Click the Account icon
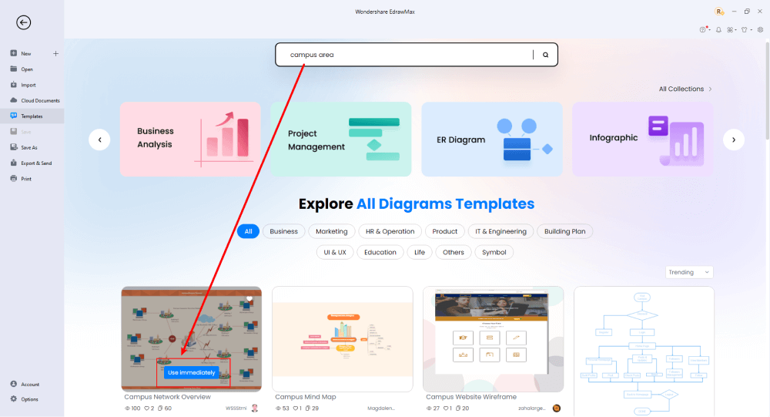Screen dimensions: 770x417 click(x=14, y=384)
